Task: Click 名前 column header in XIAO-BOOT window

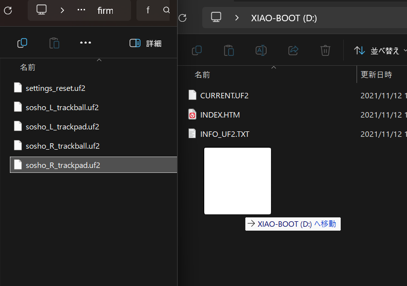Action: coord(202,75)
